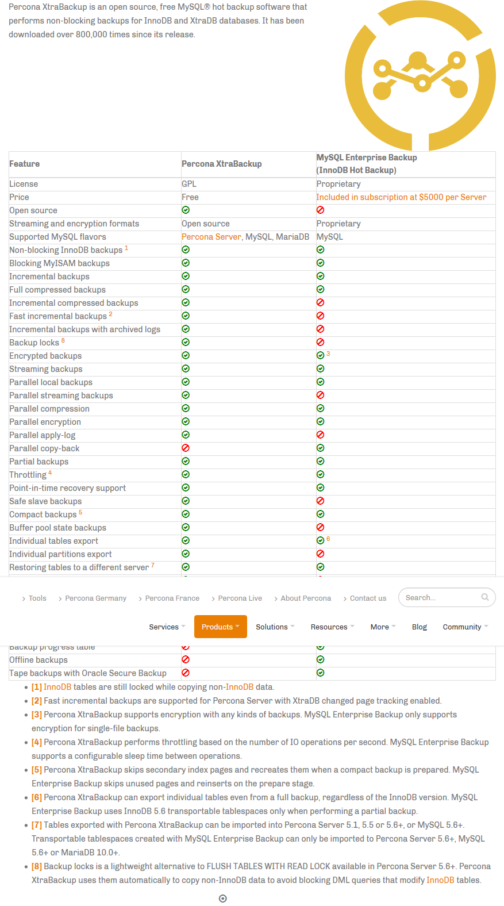Open the Resources dropdown

[x=333, y=627]
